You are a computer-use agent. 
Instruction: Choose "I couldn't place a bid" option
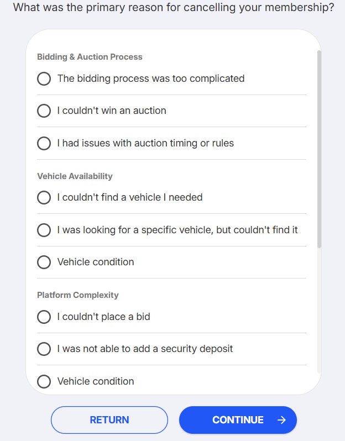point(44,317)
